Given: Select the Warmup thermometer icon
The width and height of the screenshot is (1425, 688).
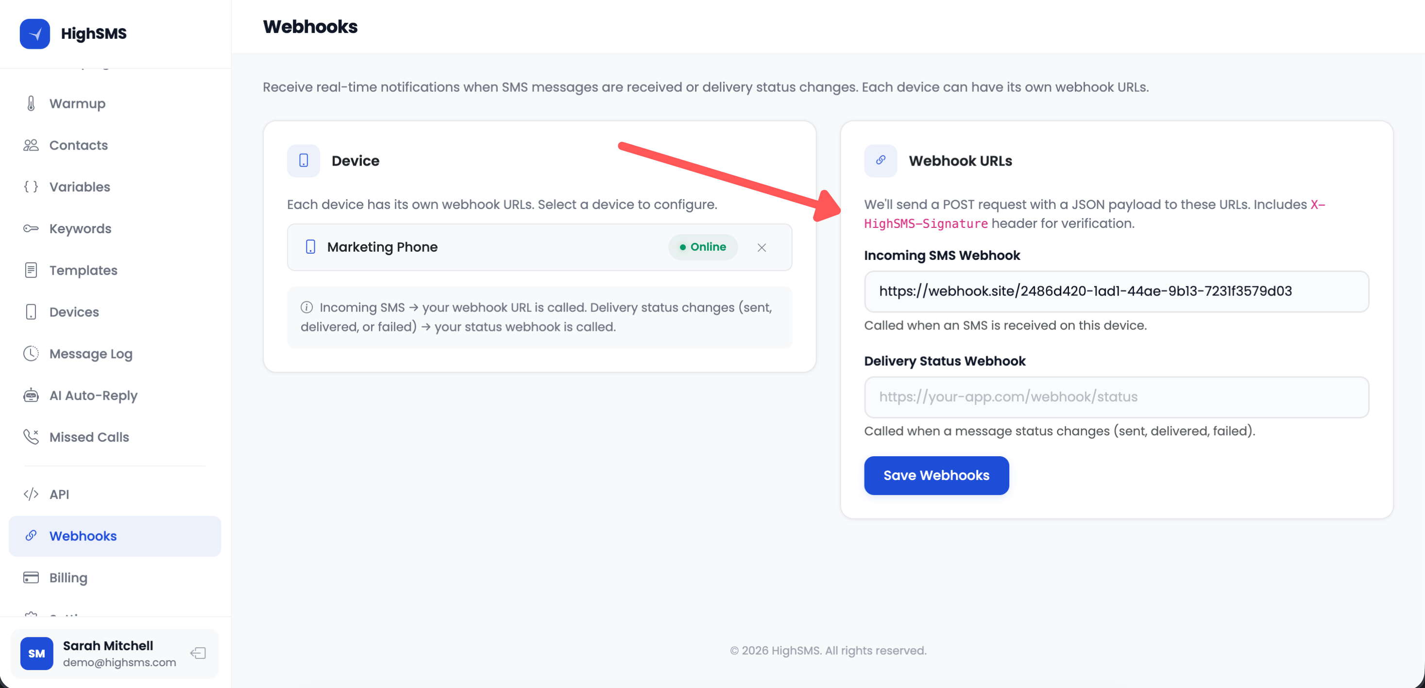Looking at the screenshot, I should tap(31, 103).
